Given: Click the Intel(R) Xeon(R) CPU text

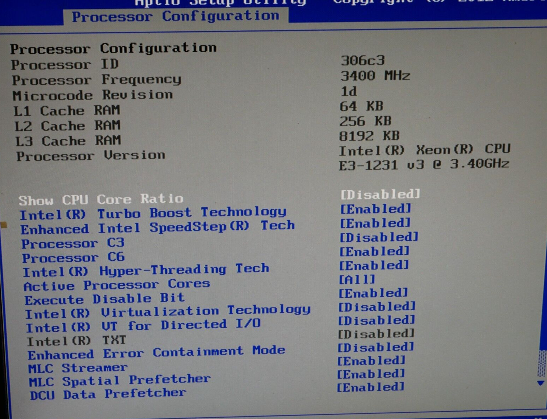Looking at the screenshot, I should pos(425,150).
